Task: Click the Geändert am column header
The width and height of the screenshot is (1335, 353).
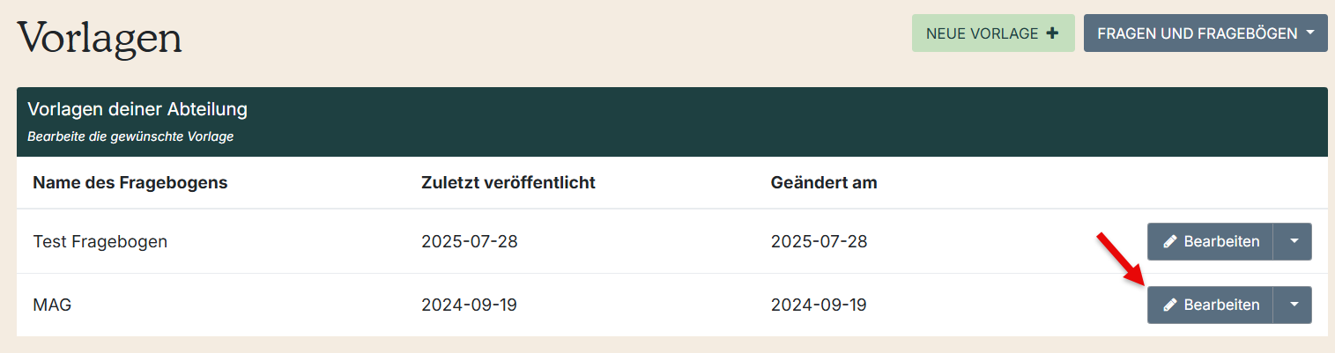Action: click(823, 183)
